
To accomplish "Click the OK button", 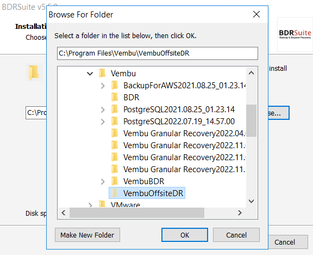I will click(185, 235).
